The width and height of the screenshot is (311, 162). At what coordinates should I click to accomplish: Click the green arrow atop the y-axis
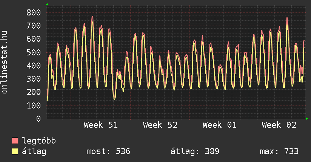pyautogui.click(x=47, y=4)
